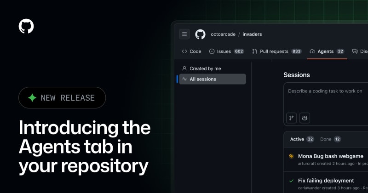Image resolution: width=368 pixels, height=193 pixels.
Task: Open the octoarcade owner link
Action: click(x=223, y=34)
